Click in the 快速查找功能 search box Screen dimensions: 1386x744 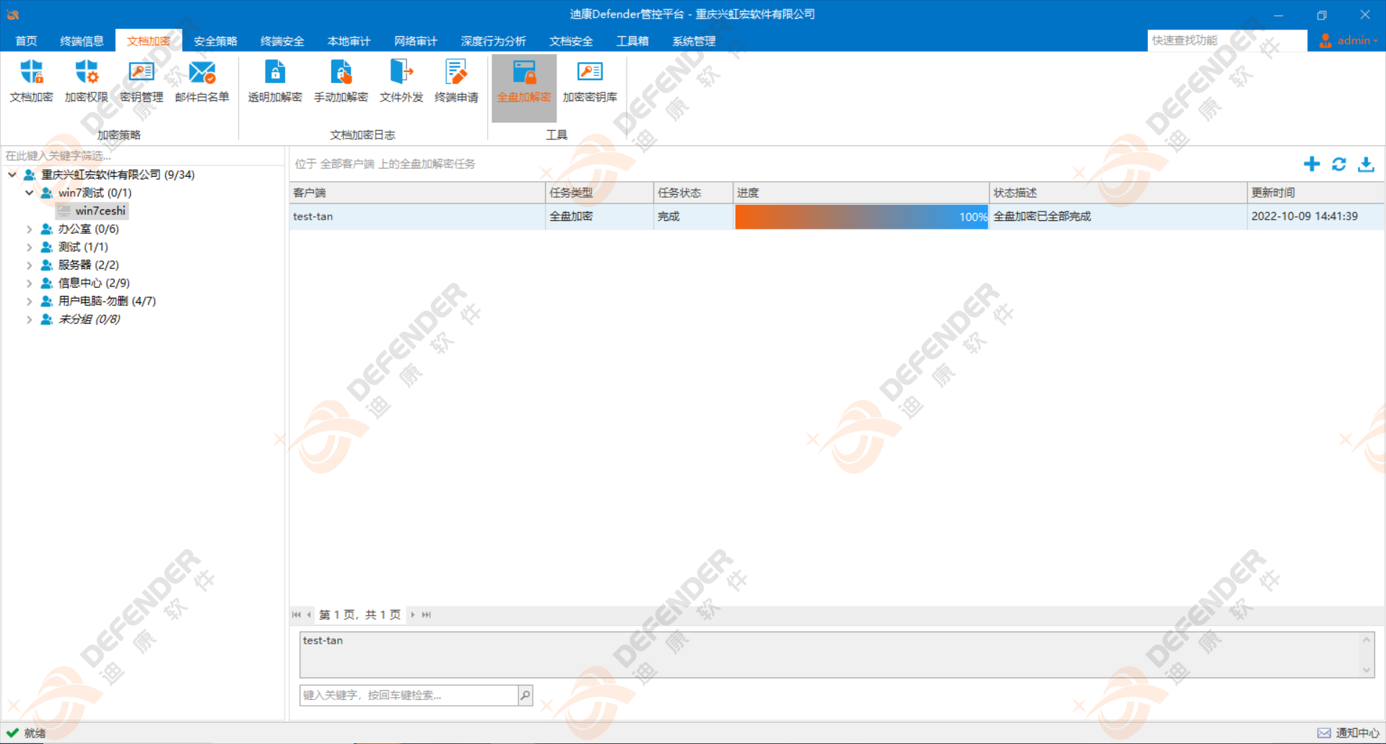point(1226,40)
